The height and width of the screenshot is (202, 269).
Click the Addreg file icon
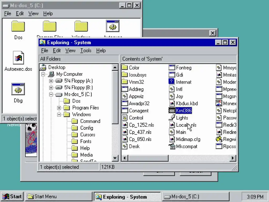point(125,89)
